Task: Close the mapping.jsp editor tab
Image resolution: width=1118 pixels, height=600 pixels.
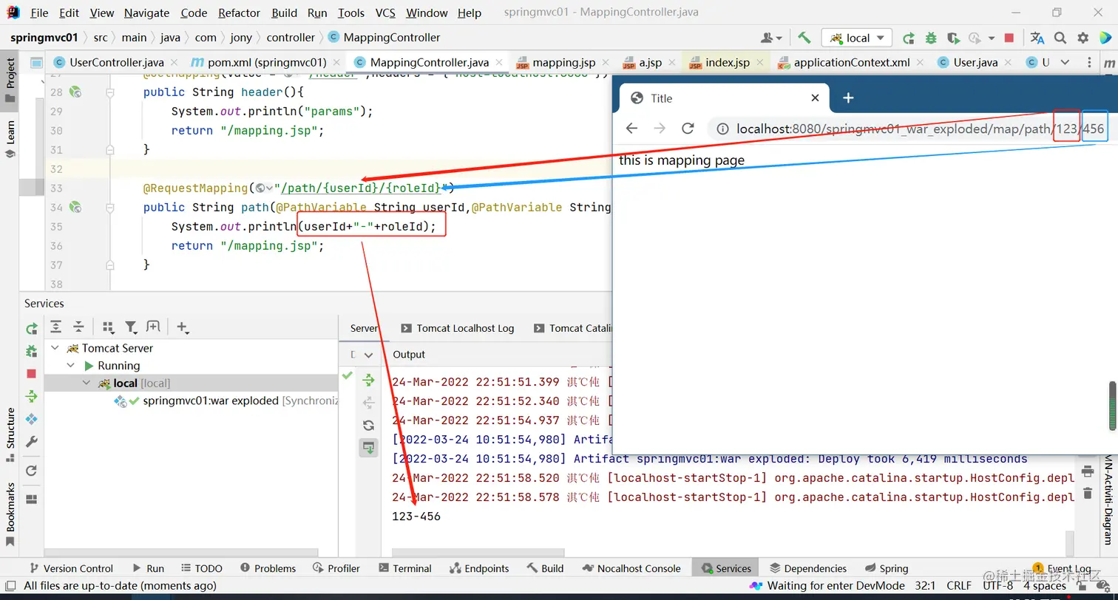Action: click(x=606, y=63)
